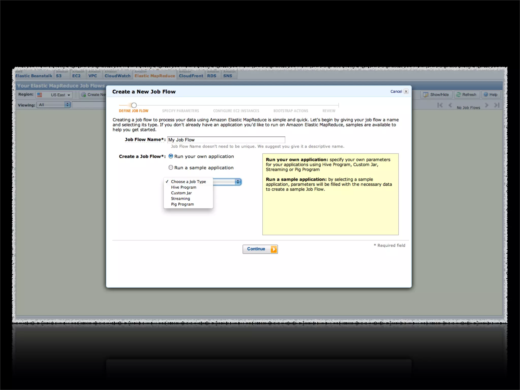Click the Cancel link
The height and width of the screenshot is (390, 520).
point(396,91)
